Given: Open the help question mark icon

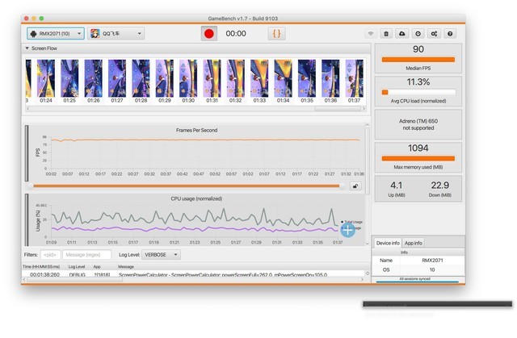Looking at the screenshot, I should 450,34.
